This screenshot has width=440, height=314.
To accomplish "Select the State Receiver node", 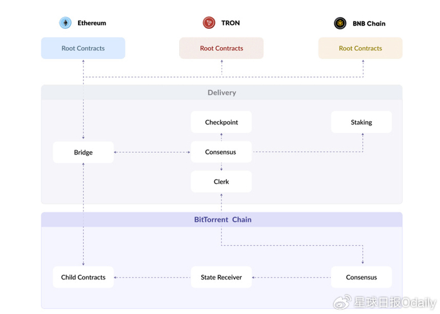I will click(x=221, y=278).
